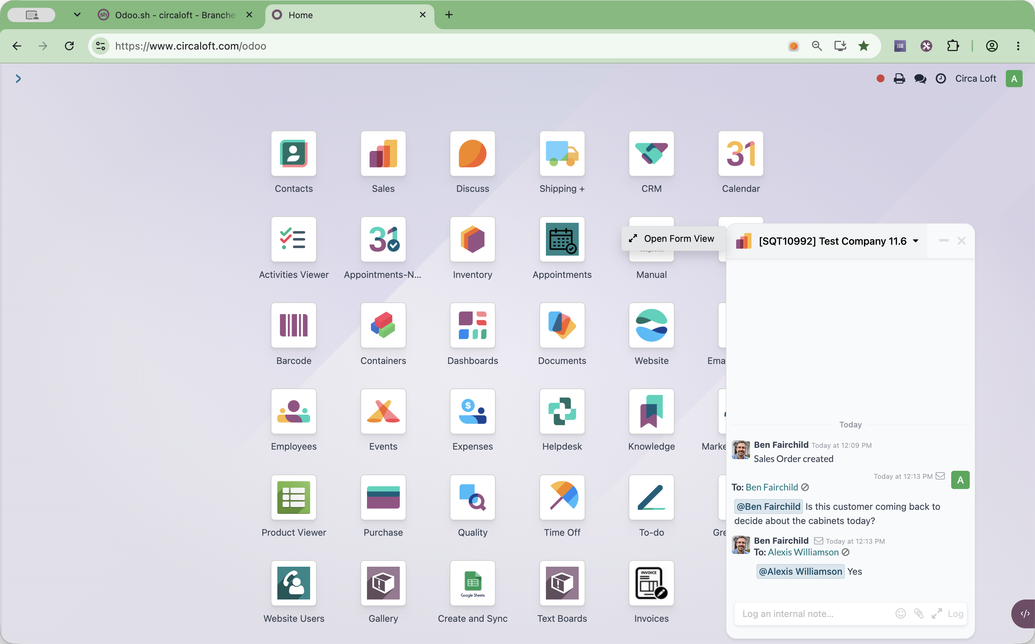Open the Activities Viewer app
Screen dimensions: 1035x644
point(294,239)
